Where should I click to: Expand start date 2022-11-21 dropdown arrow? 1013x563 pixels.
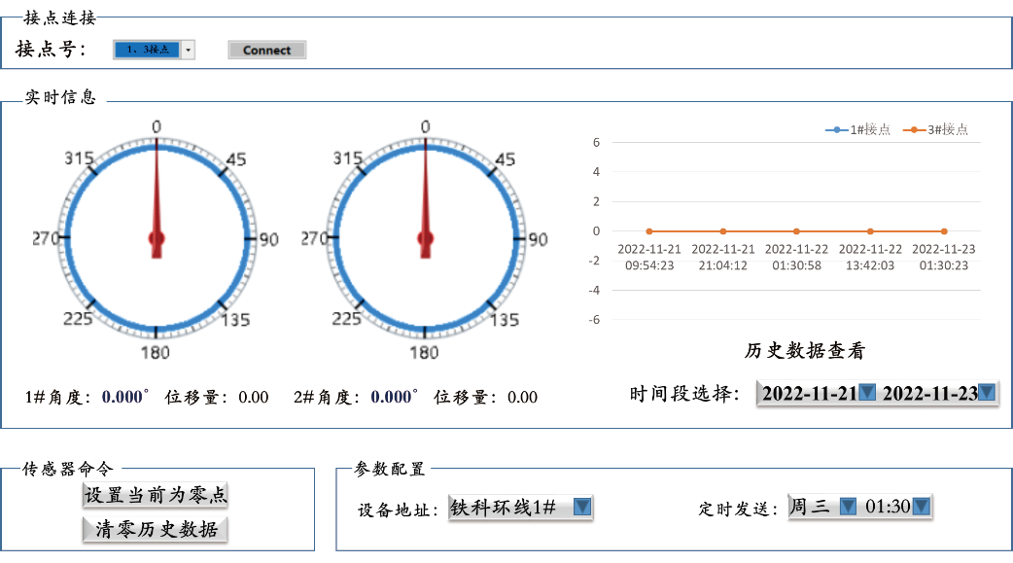[x=868, y=393]
